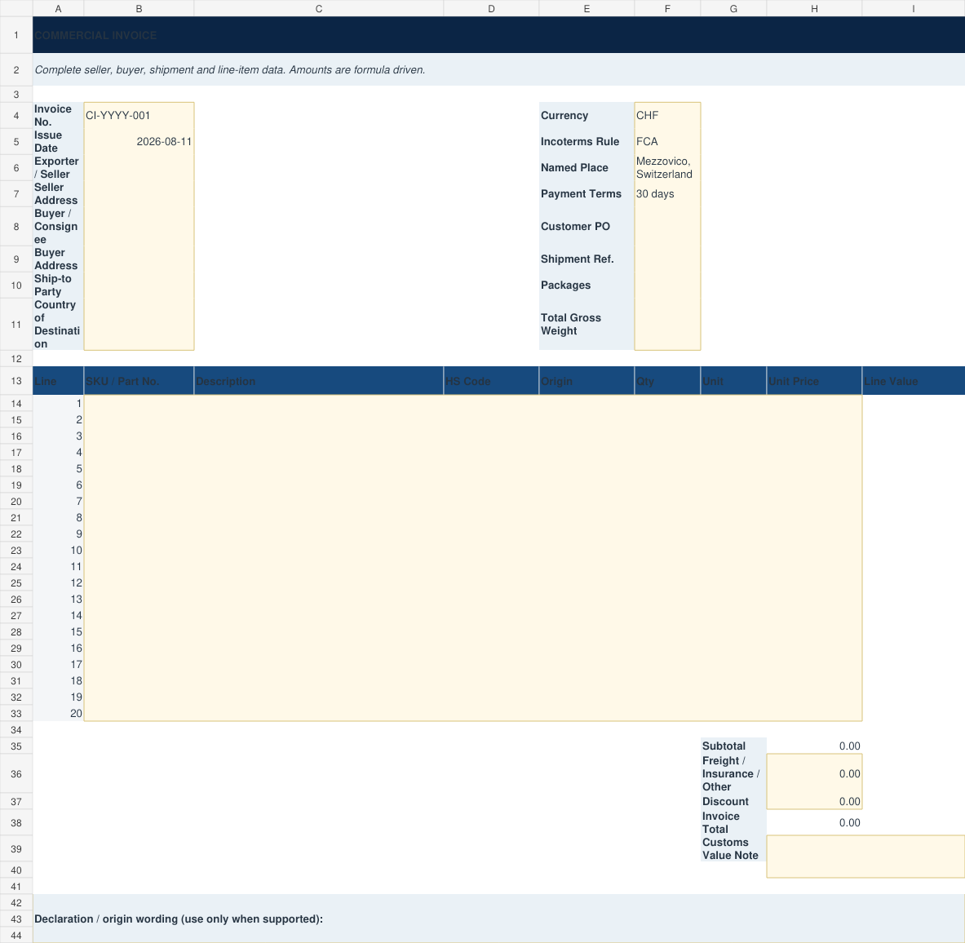This screenshot has width=965, height=943.
Task: Select the Exporter / Seller input cell
Action: click(x=139, y=167)
